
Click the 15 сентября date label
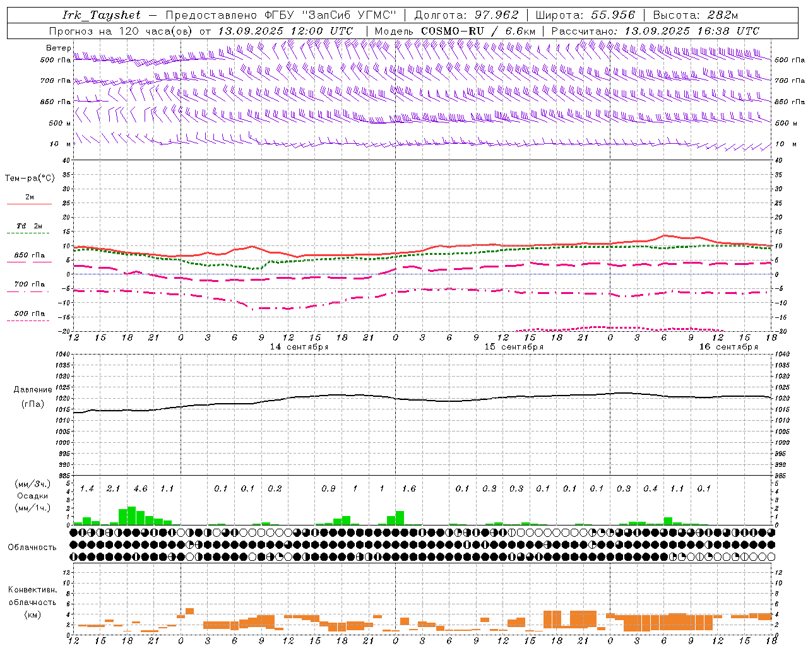pyautogui.click(x=514, y=347)
